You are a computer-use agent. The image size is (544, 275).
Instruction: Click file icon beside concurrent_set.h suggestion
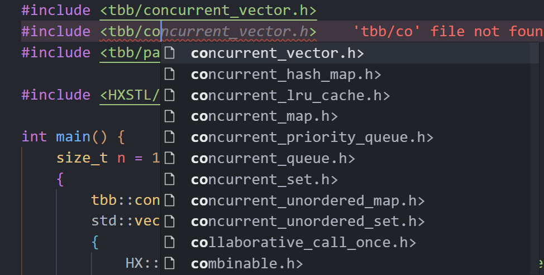[170, 180]
